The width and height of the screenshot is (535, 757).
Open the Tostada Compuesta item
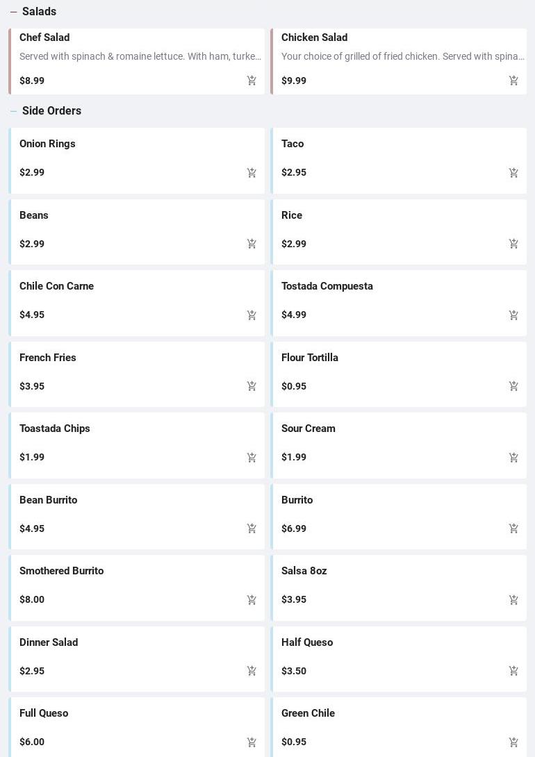(x=327, y=286)
